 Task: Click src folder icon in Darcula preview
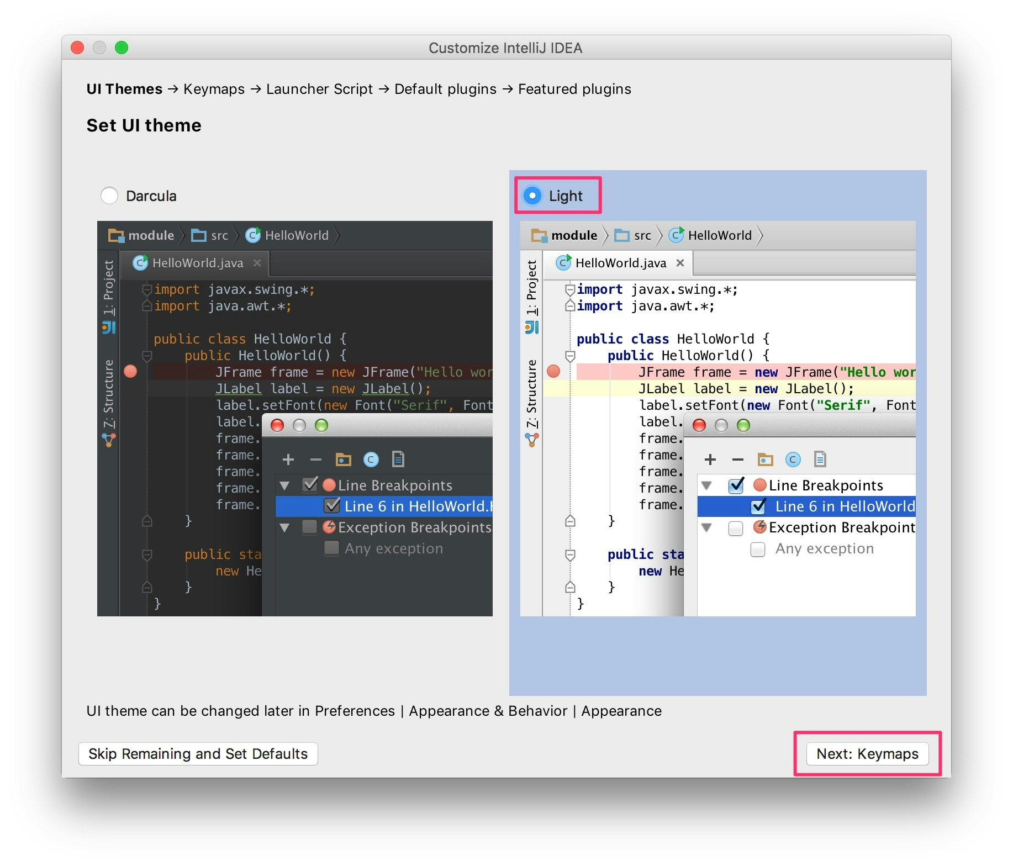click(x=198, y=236)
